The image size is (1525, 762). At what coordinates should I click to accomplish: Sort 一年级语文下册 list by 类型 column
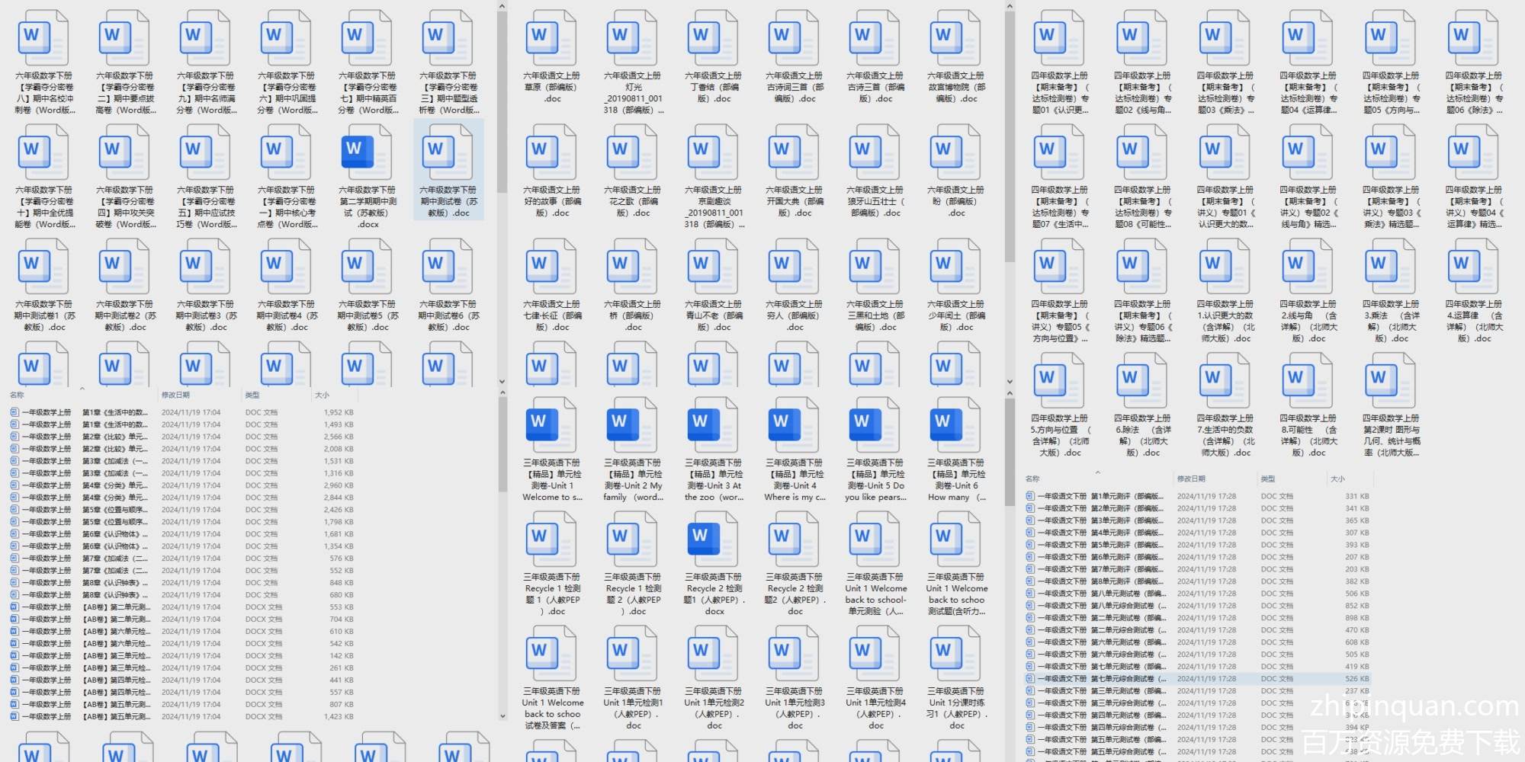click(1268, 479)
